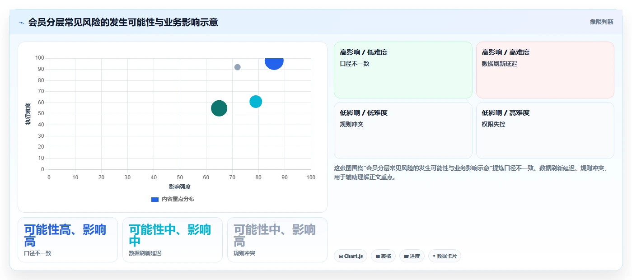The height and width of the screenshot is (280, 632).
Task: Click the 数据卡片 tag chip
Action: [445, 256]
